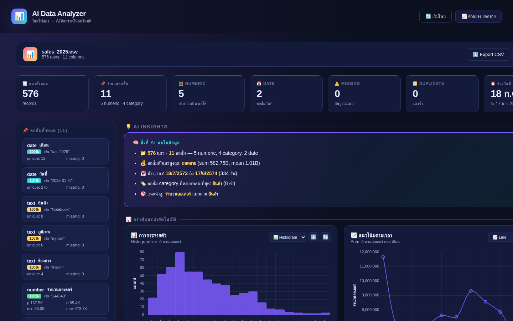The width and height of the screenshot is (513, 321).
Task: Click the 576 rows · 11 columns text
Action: tap(63, 57)
